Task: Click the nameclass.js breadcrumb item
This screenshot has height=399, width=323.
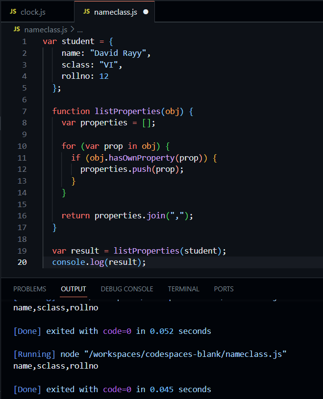Action: pyautogui.click(x=46, y=30)
